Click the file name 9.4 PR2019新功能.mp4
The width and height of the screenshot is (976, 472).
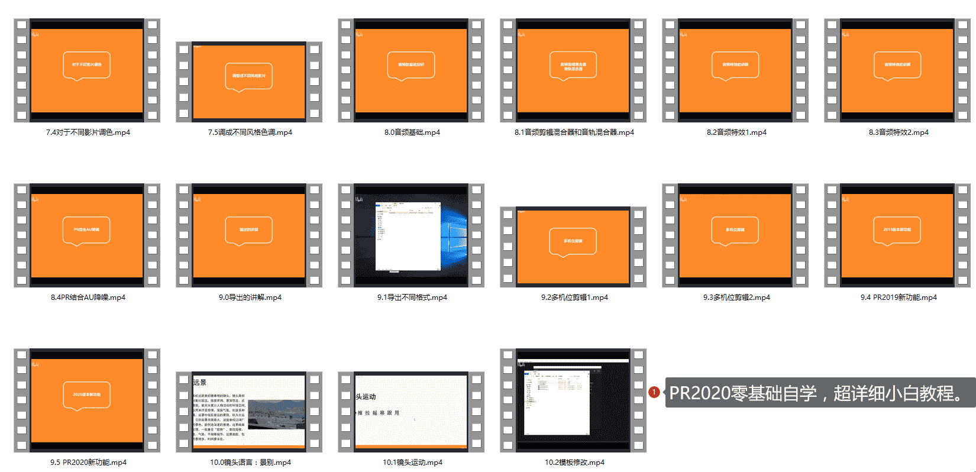click(x=899, y=298)
